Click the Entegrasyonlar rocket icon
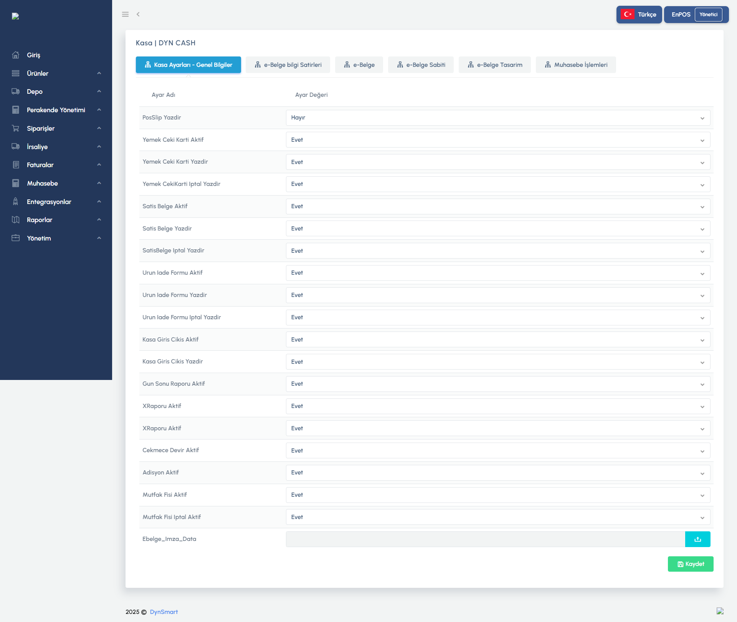The image size is (737, 622). (15, 202)
